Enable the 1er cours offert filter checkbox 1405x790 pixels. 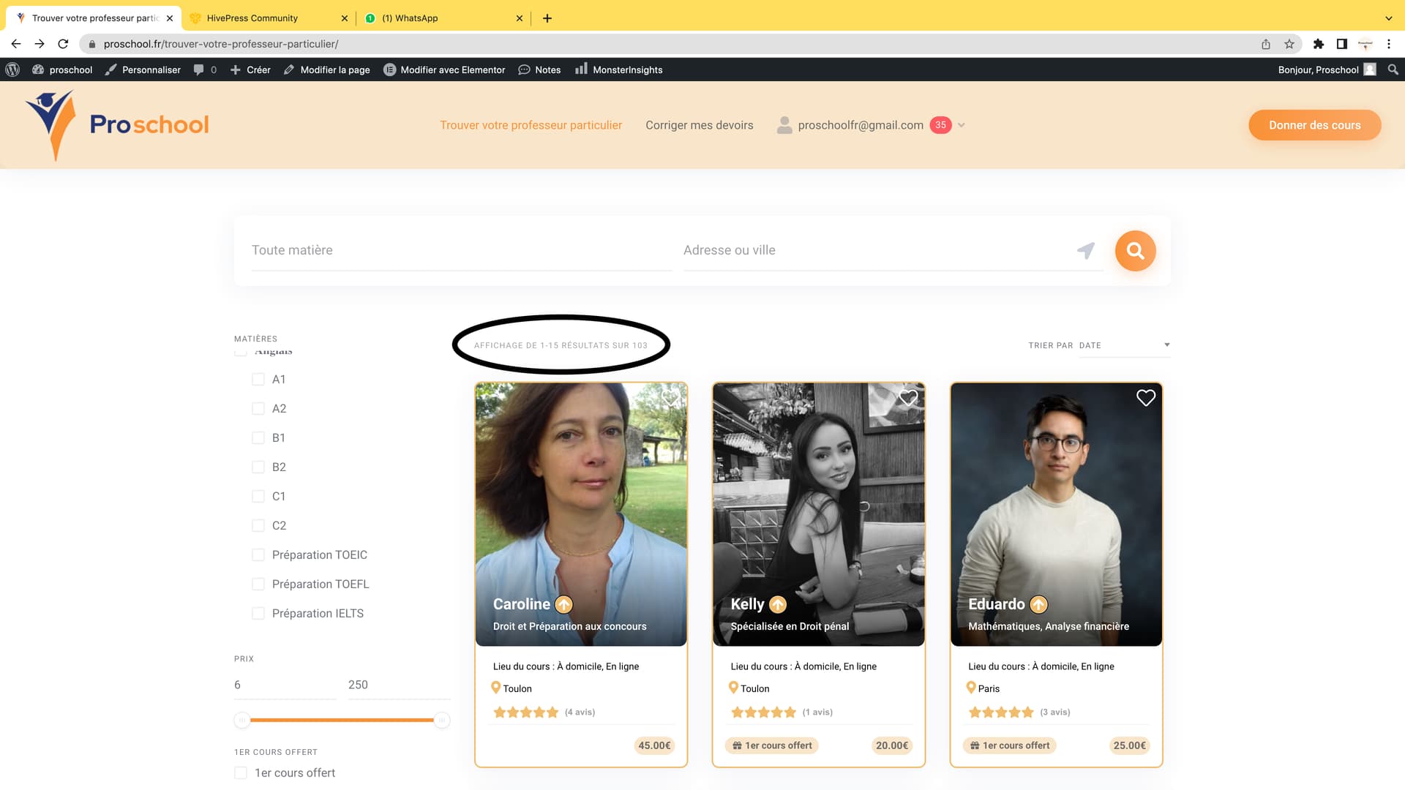click(x=241, y=773)
